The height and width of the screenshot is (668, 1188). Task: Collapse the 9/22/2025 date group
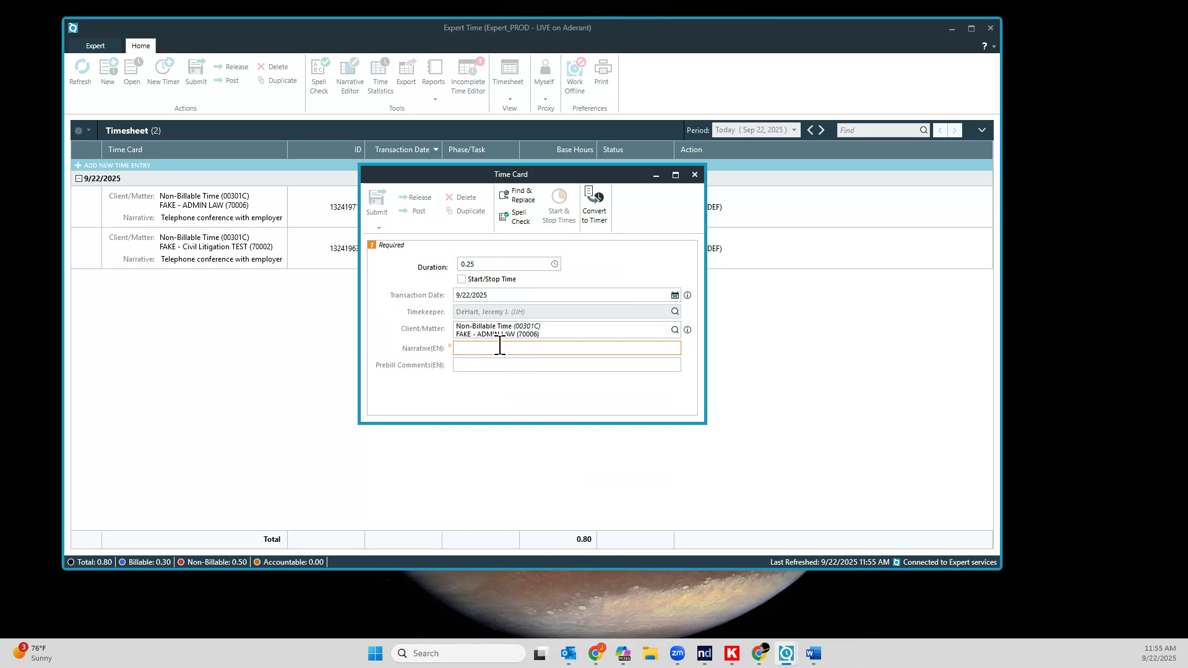point(79,178)
